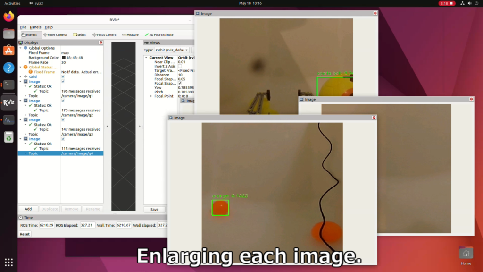
Task: Uncheck the first Image display checkbox
Action: [63, 82]
